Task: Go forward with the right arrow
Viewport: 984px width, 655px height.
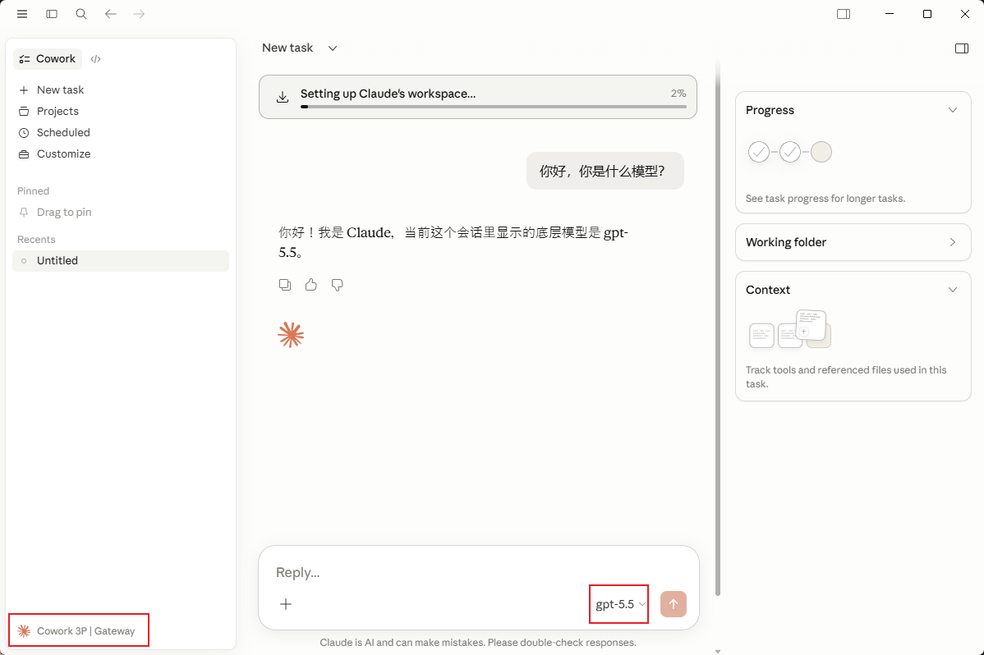Action: pos(139,14)
